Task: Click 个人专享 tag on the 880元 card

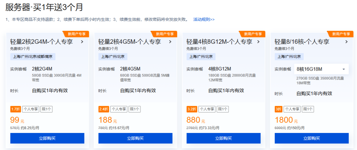Action: pos(207,109)
